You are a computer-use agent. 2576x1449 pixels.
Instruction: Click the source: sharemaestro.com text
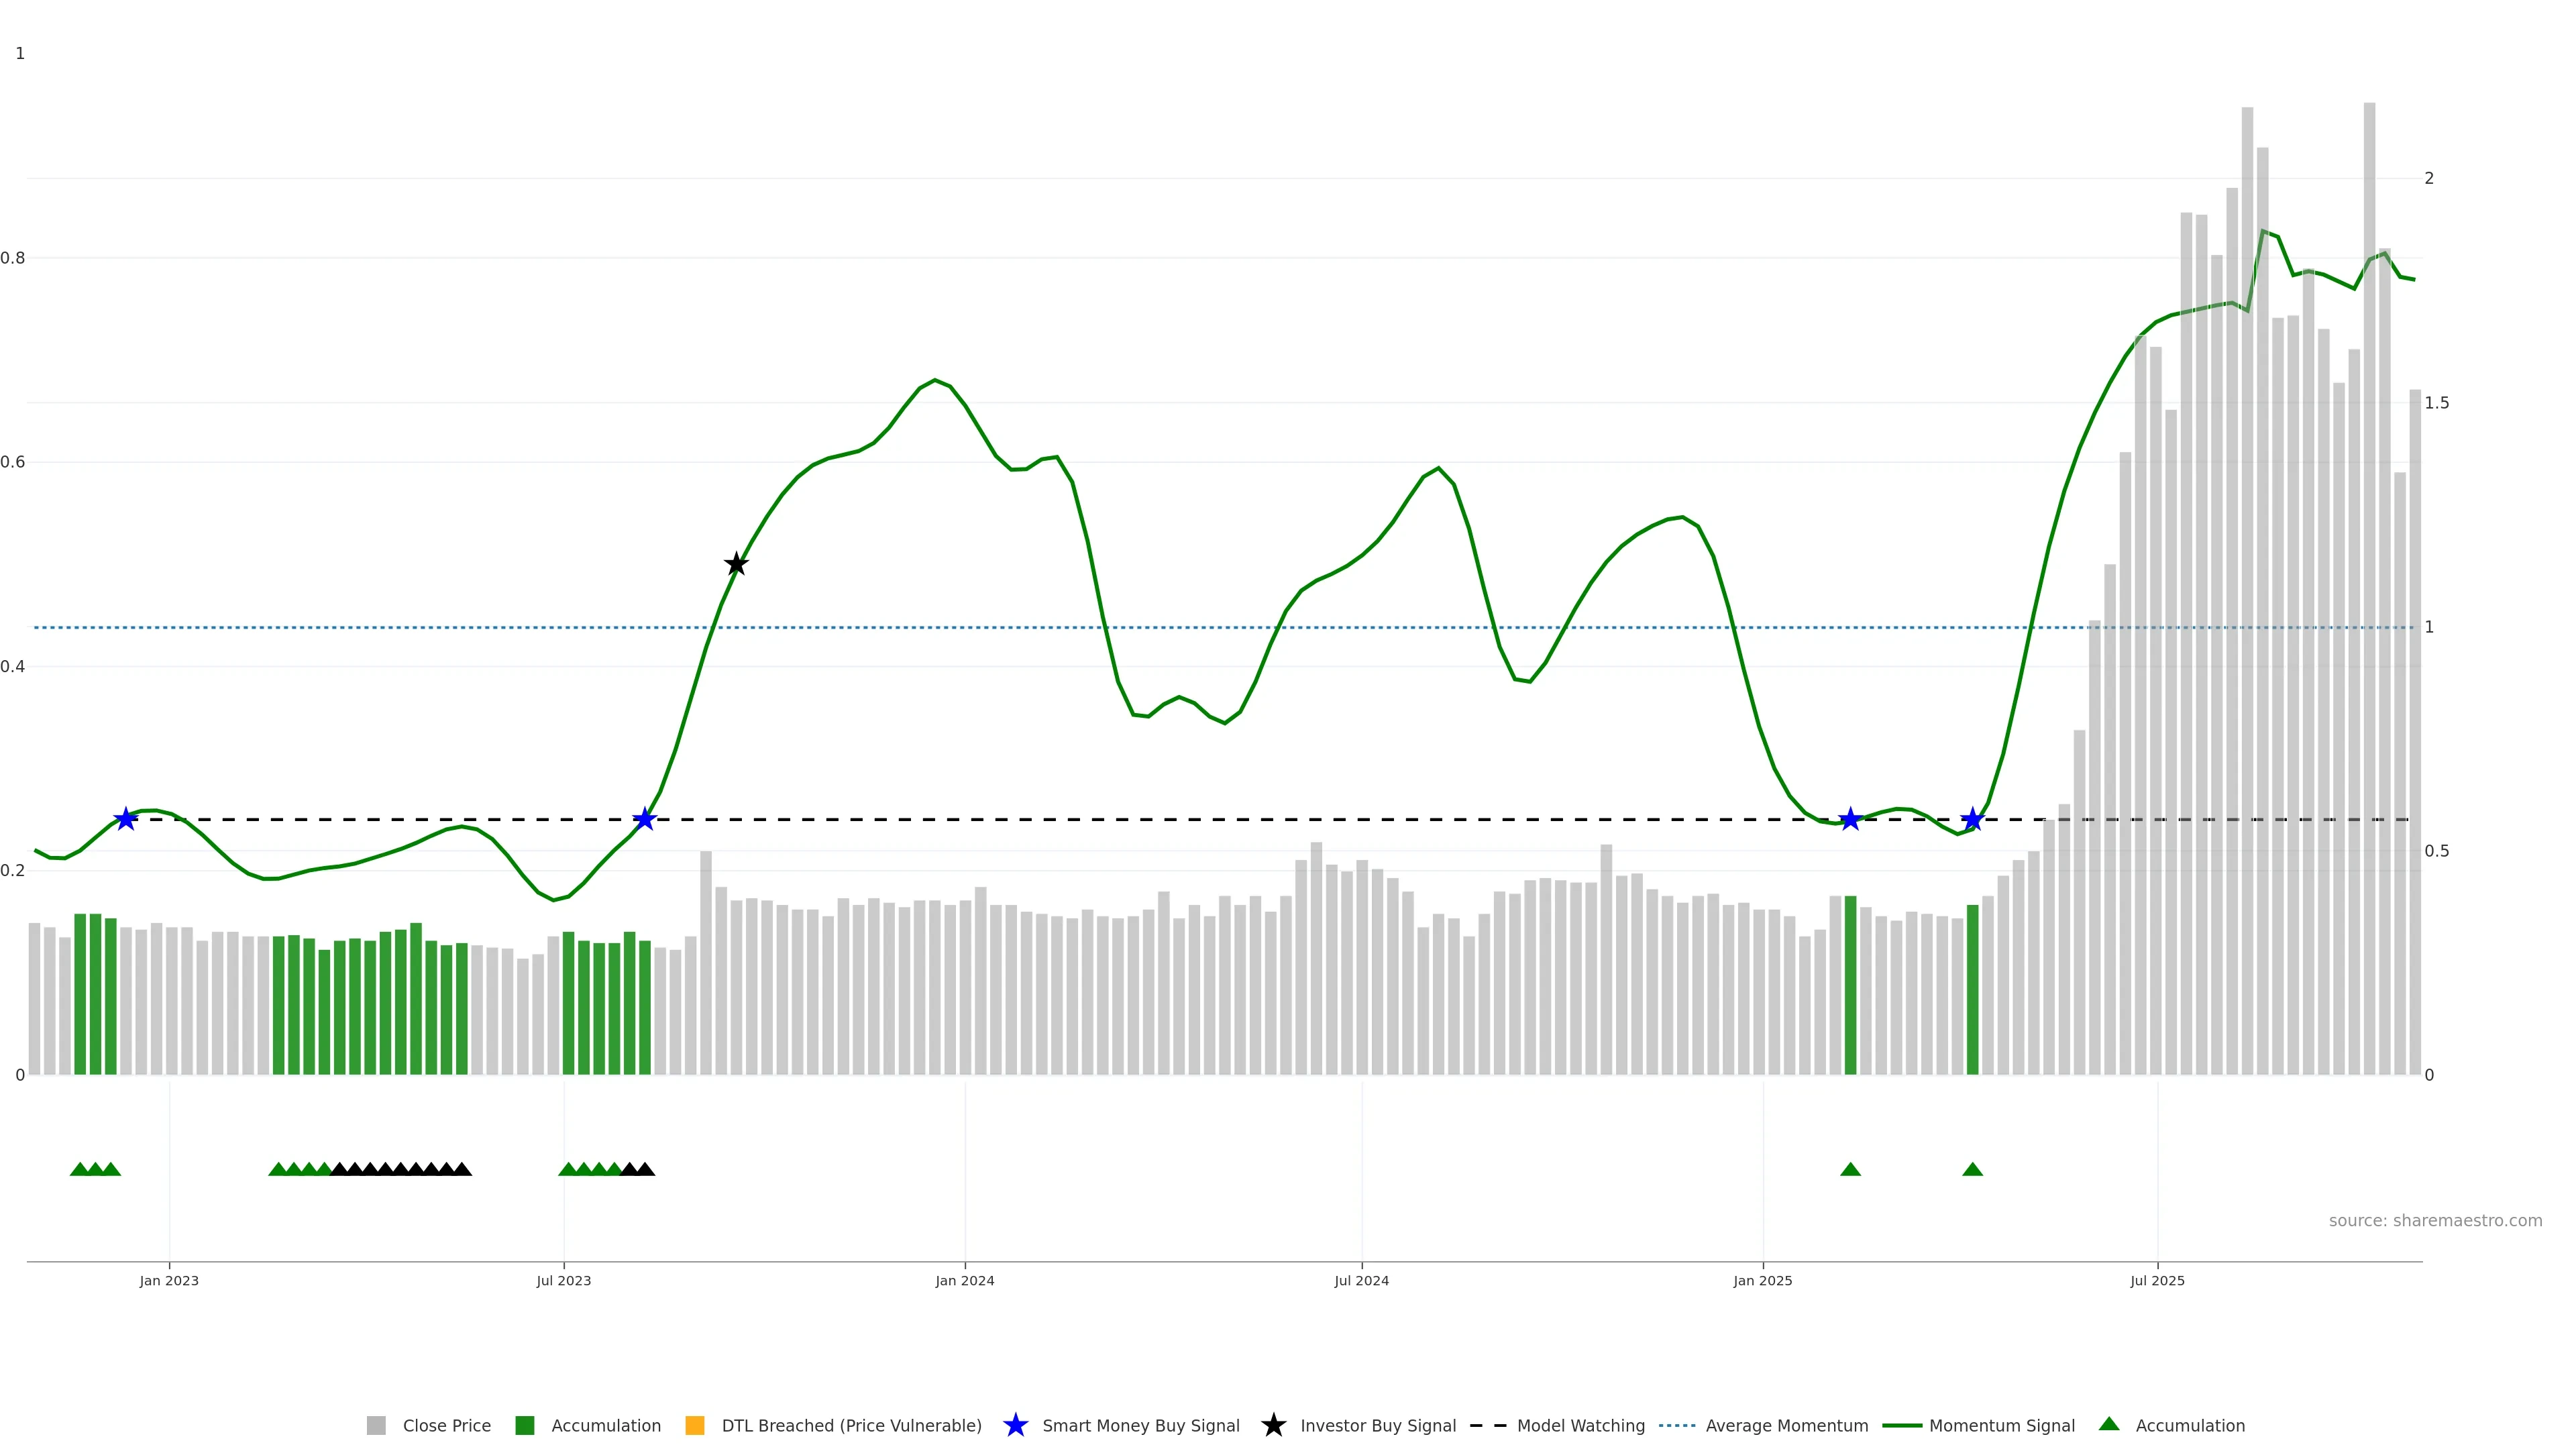pyautogui.click(x=2435, y=1221)
